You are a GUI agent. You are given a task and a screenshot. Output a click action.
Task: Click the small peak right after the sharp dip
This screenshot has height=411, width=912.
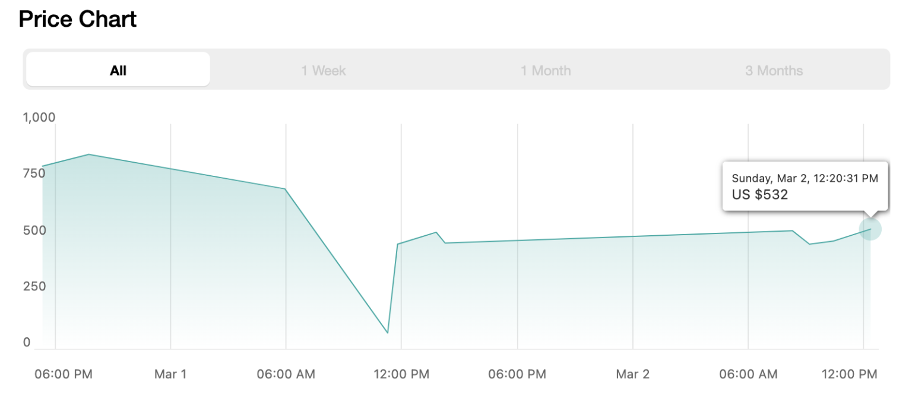point(436,232)
